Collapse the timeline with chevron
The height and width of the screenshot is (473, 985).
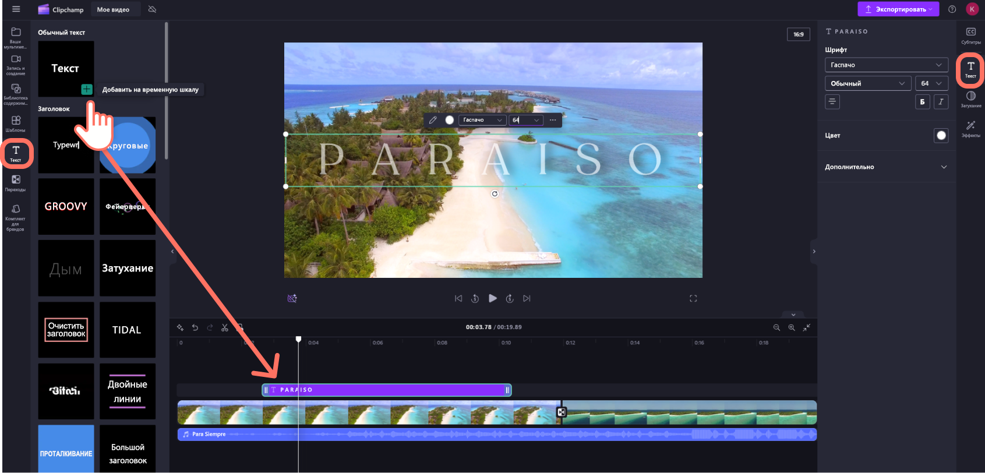coord(793,315)
